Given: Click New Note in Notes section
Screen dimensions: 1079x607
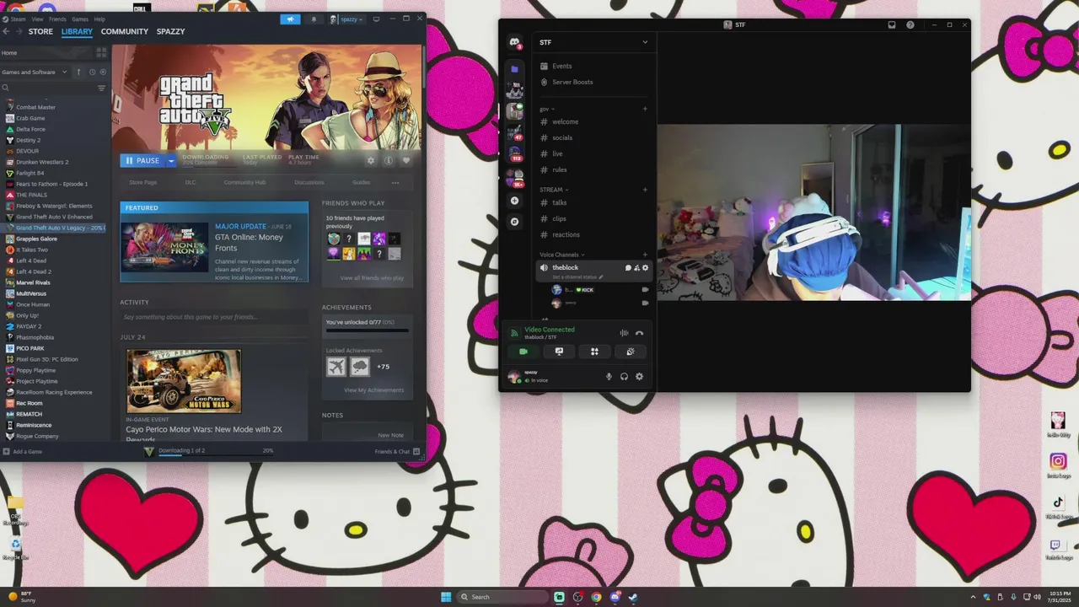Looking at the screenshot, I should point(390,435).
